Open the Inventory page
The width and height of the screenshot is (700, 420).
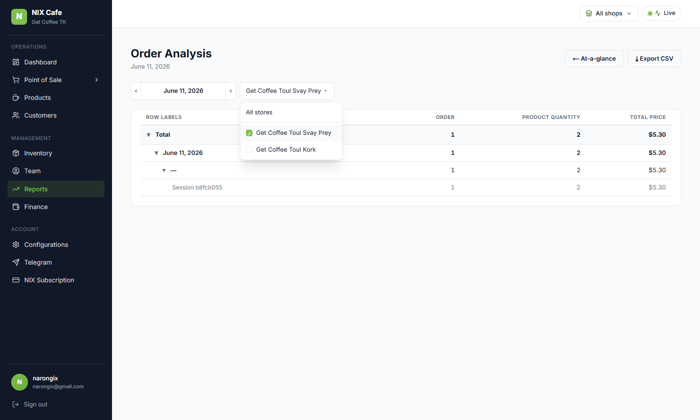[56, 153]
